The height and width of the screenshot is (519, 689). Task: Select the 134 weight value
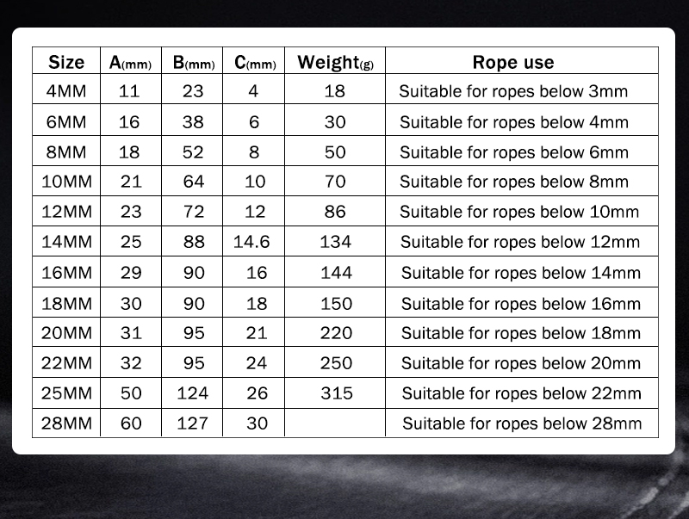click(x=336, y=242)
